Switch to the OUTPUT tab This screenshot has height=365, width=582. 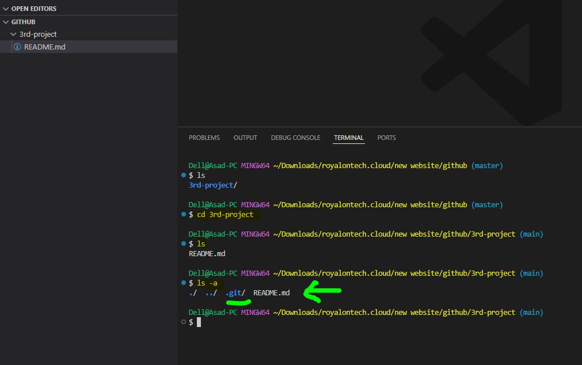(245, 138)
